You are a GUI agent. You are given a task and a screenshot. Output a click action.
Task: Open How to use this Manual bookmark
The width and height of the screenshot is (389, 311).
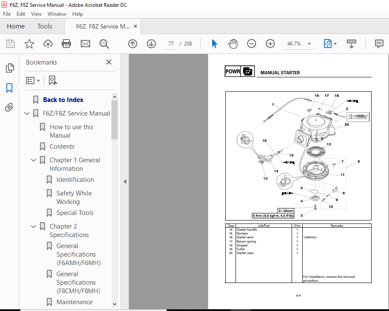71,131
